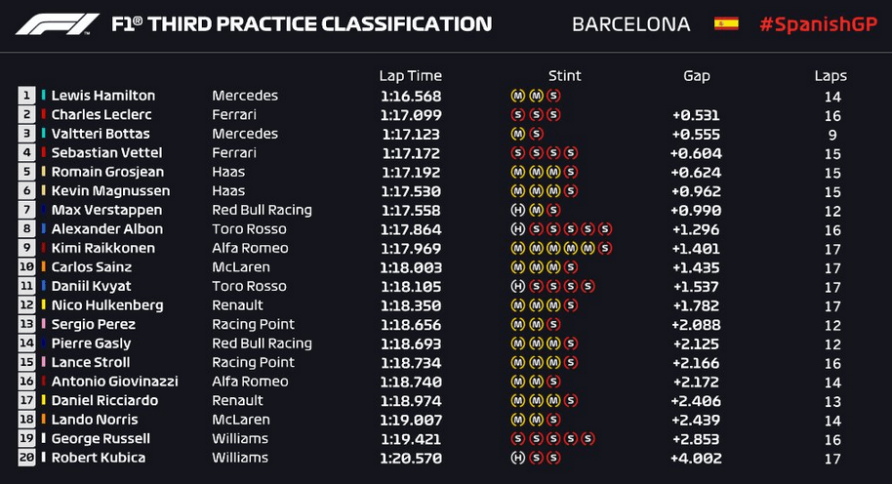Click the hard tyre icon for Daniil Kvyat
Viewport: 892px width, 484px height.
(517, 286)
